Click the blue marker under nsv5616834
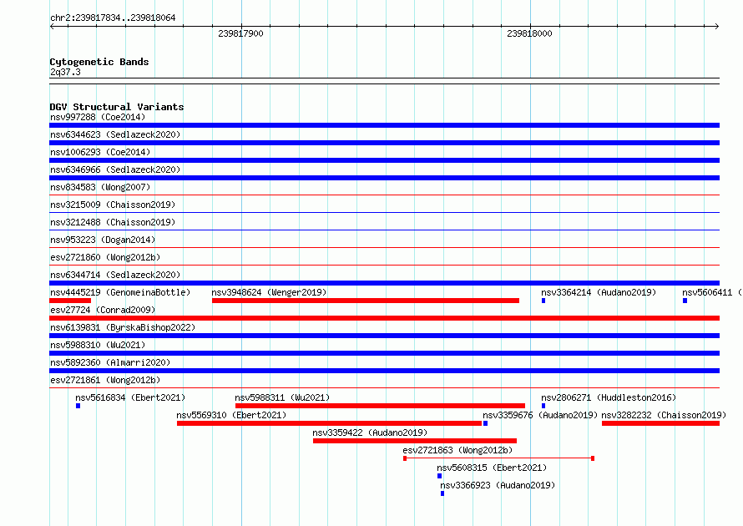Viewport: 743px width, 526px height. (x=78, y=406)
